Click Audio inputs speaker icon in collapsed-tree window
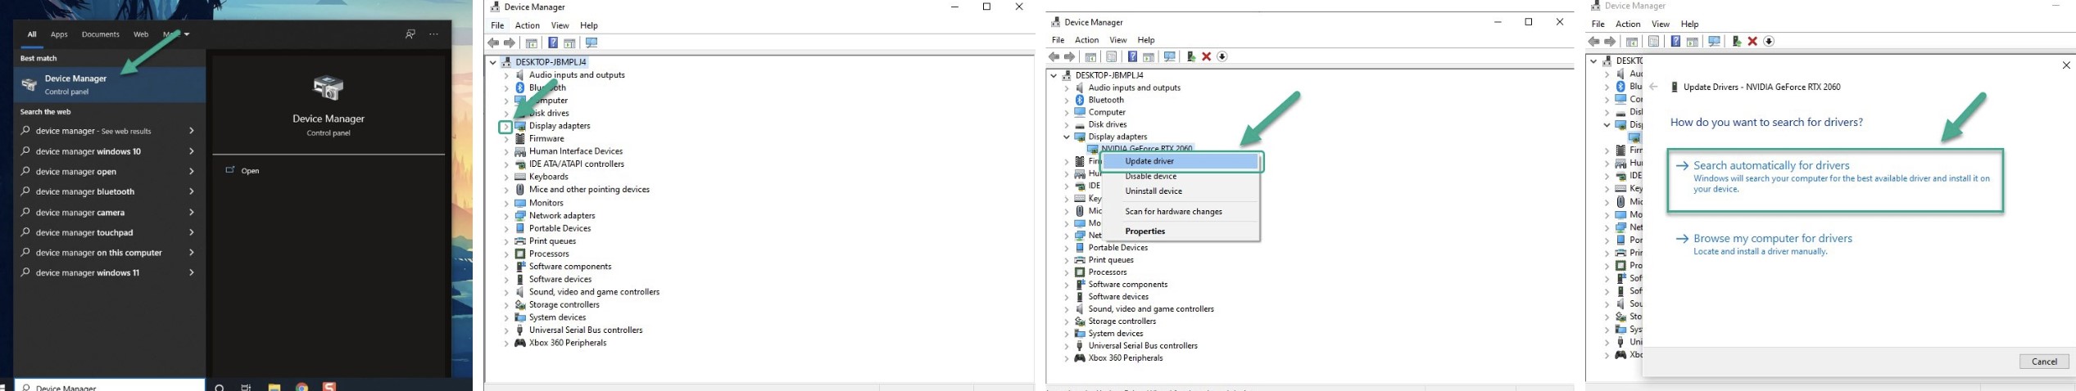This screenshot has width=2076, height=391. (x=519, y=75)
